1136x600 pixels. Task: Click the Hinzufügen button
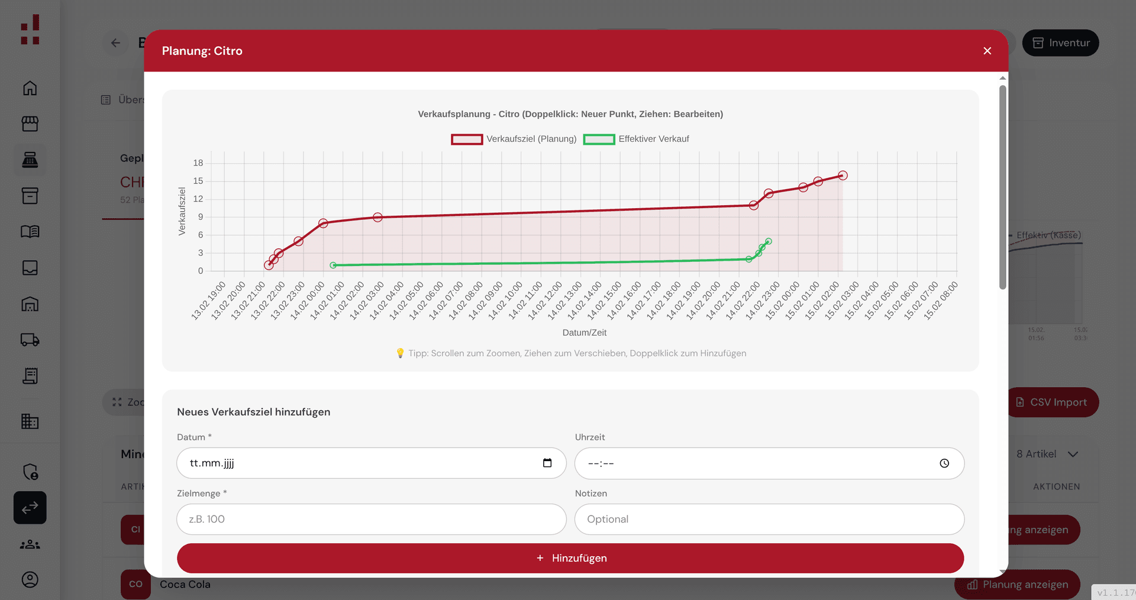[570, 558]
